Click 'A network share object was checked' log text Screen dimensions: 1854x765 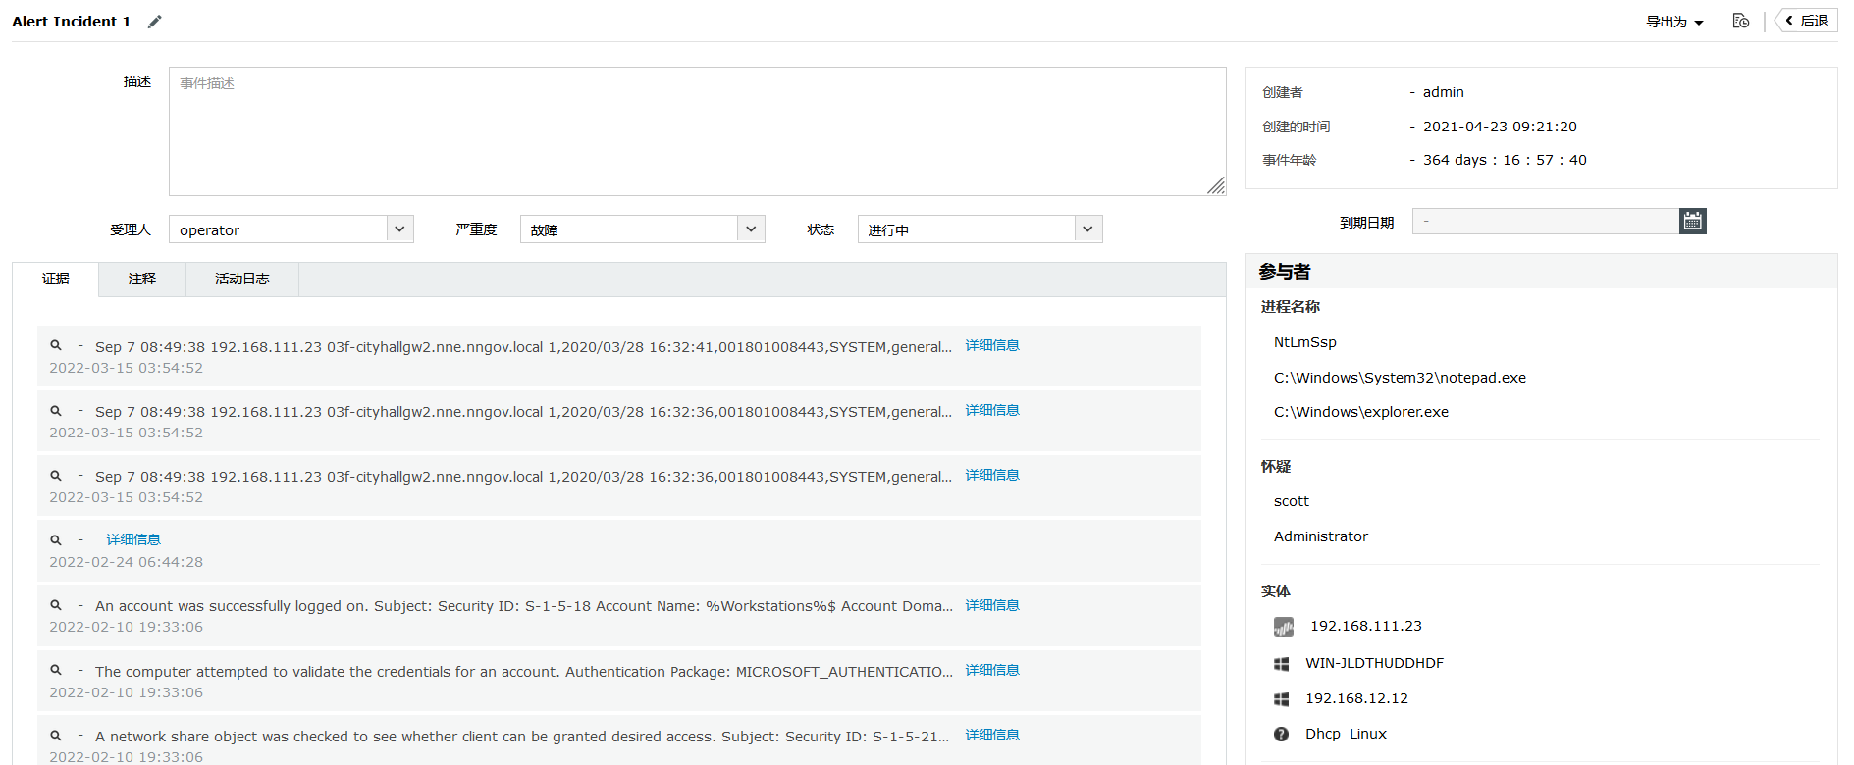522,737
